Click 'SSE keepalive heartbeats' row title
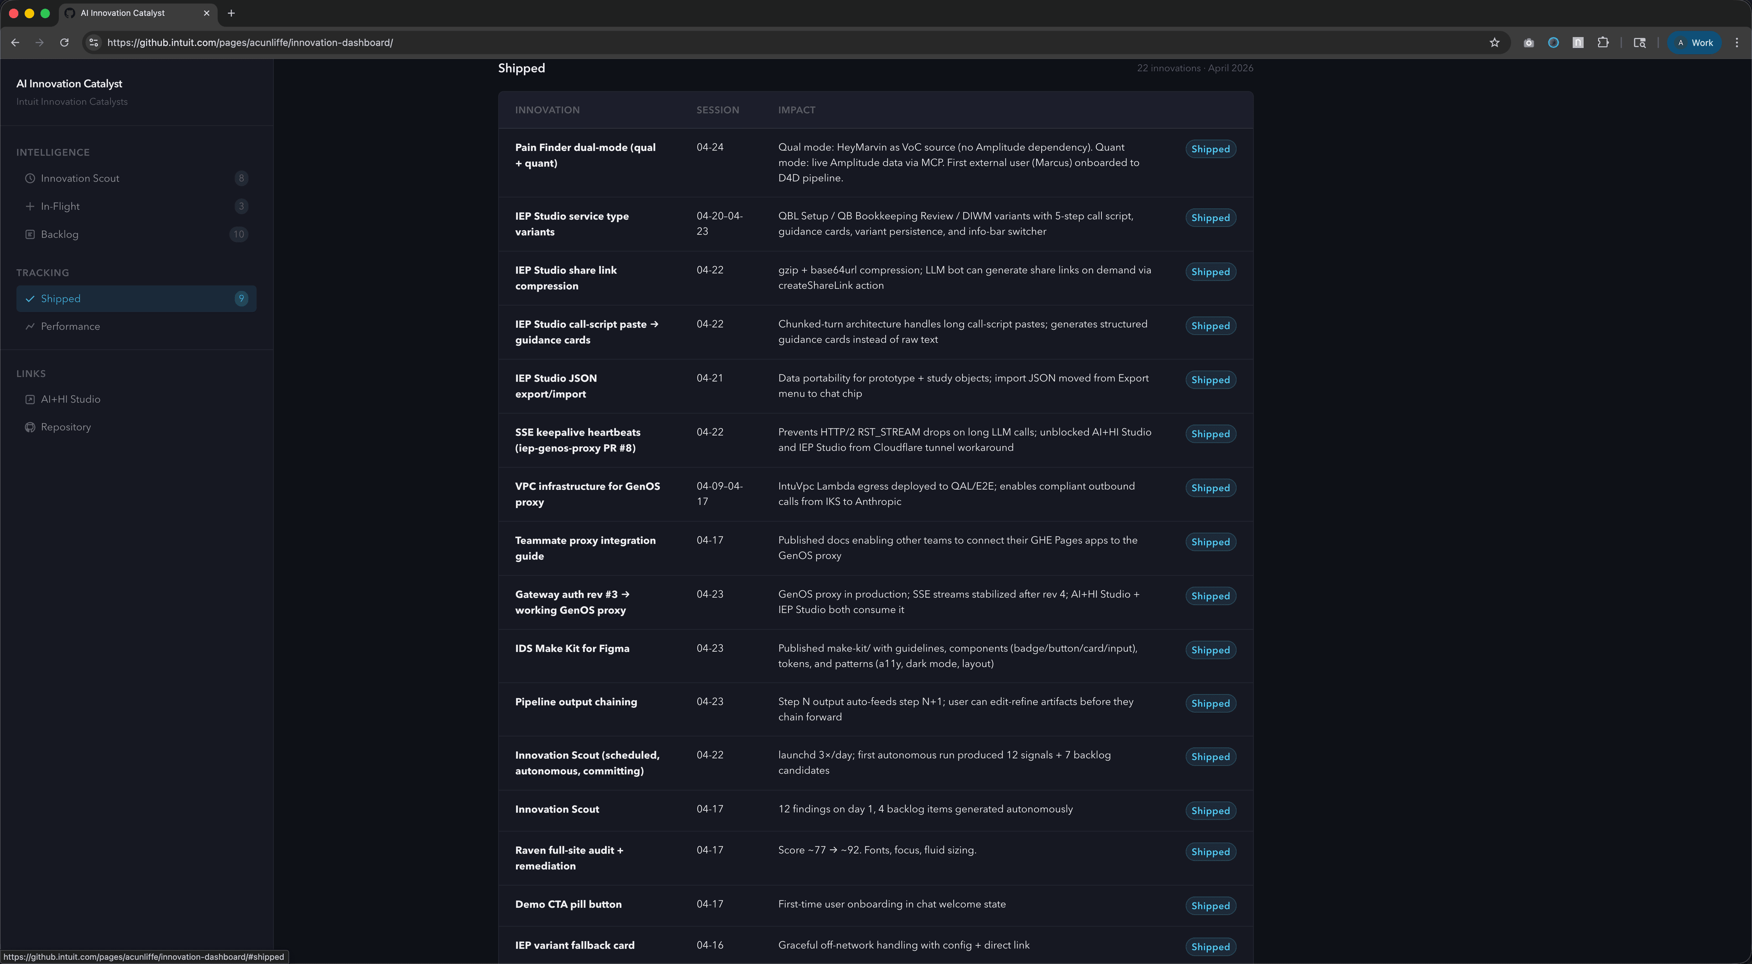The height and width of the screenshot is (964, 1752). click(x=578, y=440)
